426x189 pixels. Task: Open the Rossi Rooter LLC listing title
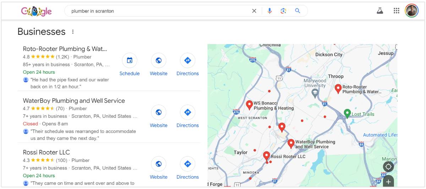[46, 152]
